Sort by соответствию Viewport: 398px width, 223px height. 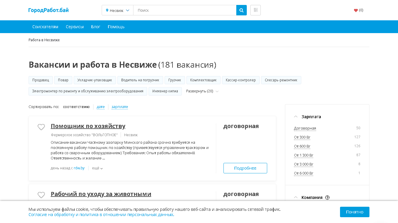point(76,107)
